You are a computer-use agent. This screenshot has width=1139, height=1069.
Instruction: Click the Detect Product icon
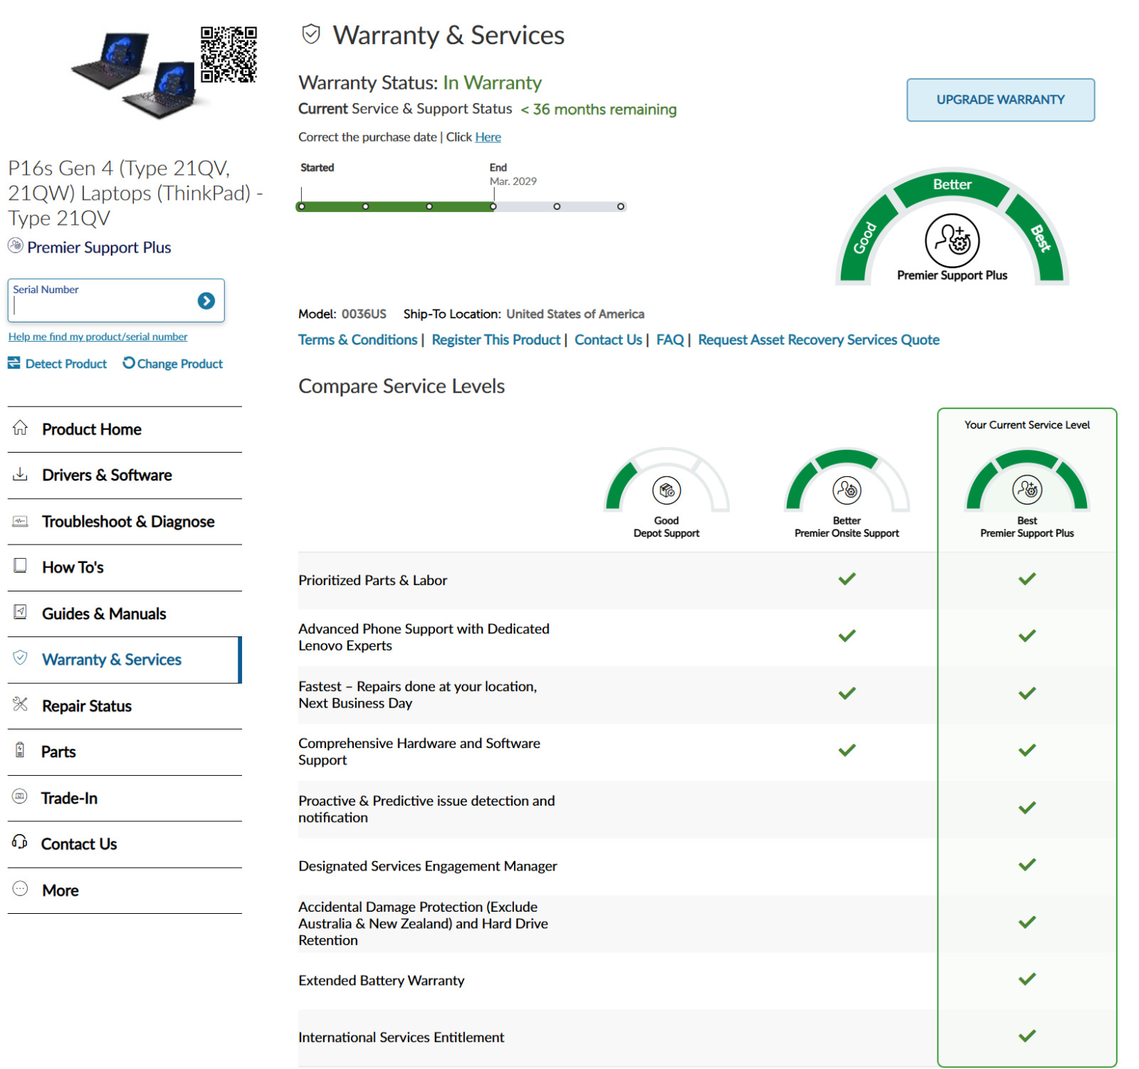(14, 364)
